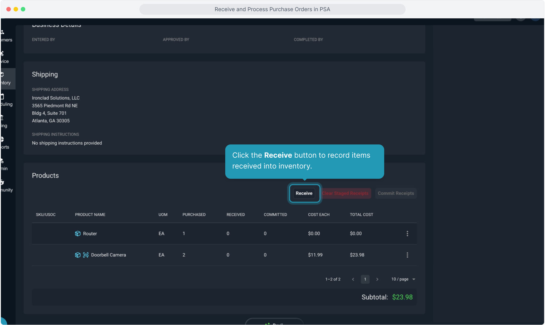Click the Commit Receipts button
Screen dimensions: 545x325
tap(396, 193)
